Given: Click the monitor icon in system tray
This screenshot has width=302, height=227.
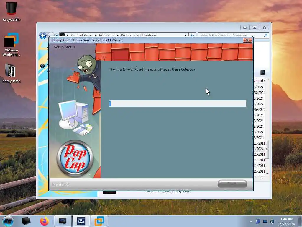Looking at the screenshot, I should (265, 221).
